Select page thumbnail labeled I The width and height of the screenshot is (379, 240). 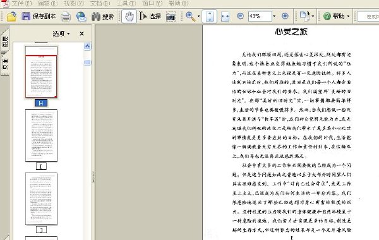pos(41,136)
